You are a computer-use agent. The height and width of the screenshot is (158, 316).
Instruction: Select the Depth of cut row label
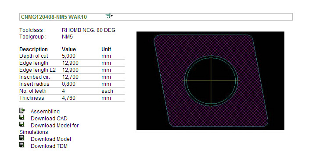click(x=34, y=56)
